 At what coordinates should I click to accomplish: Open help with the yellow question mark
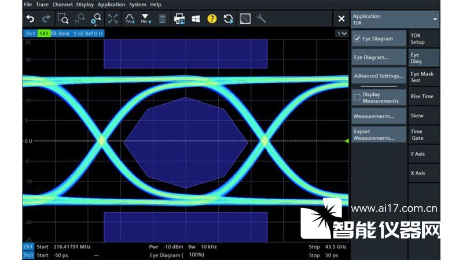point(212,19)
